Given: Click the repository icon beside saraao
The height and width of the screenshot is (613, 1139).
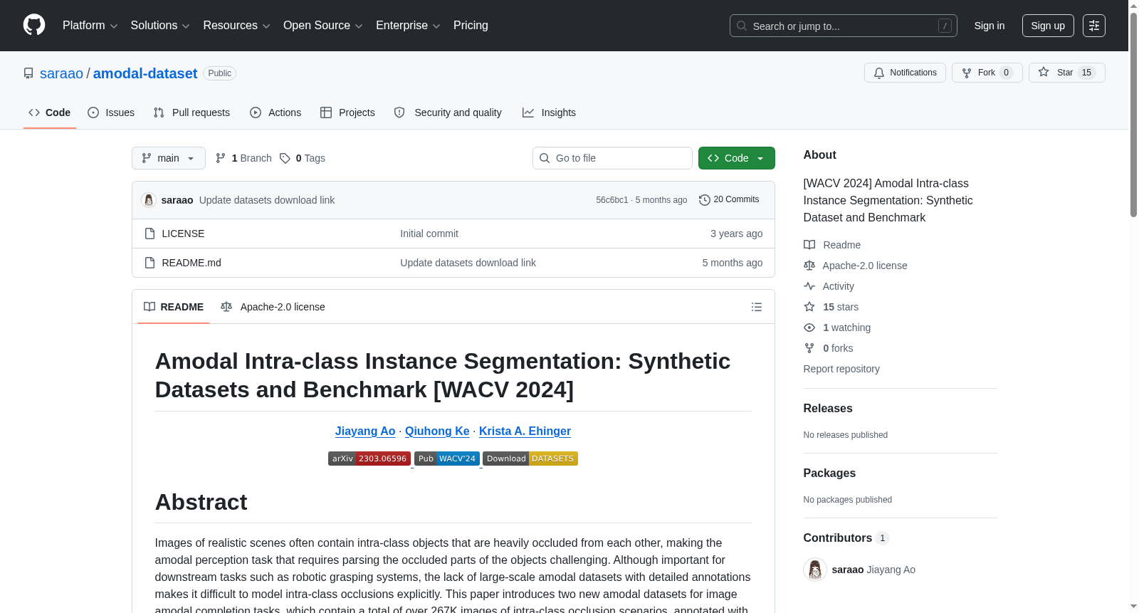Looking at the screenshot, I should click(x=28, y=73).
